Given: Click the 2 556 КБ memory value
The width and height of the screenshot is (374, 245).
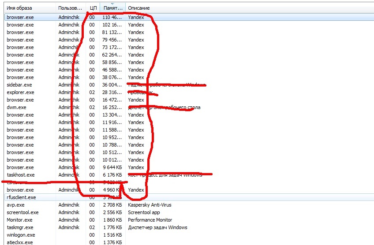Looking at the screenshot, I should point(112,212).
